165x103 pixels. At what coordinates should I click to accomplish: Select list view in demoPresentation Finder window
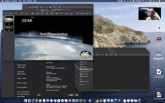point(32,7)
